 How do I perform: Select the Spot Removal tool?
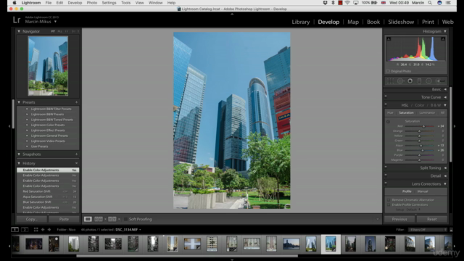coord(401,80)
